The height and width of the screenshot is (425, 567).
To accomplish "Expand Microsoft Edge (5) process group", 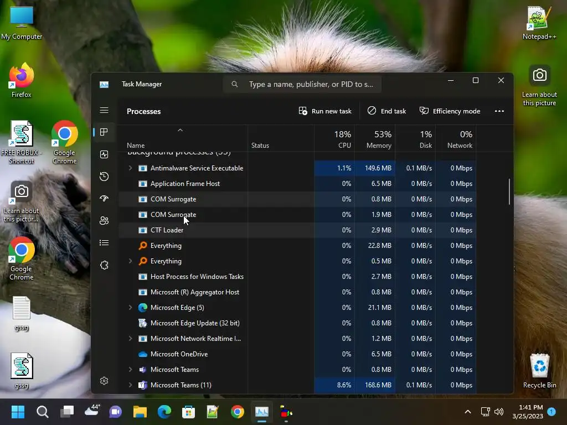I will click(x=130, y=308).
